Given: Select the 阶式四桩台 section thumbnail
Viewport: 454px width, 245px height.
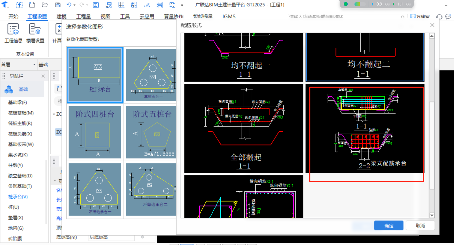Looking at the screenshot, I should tap(95, 132).
